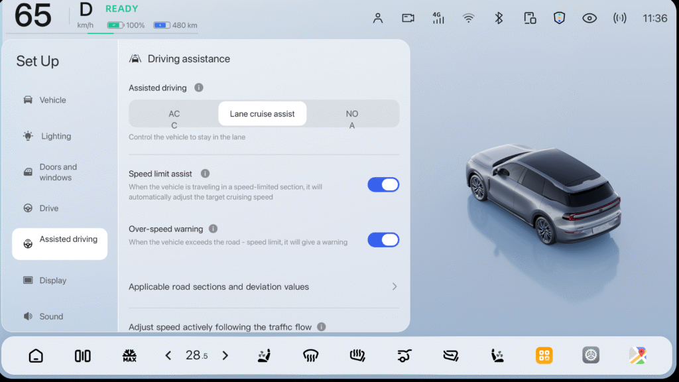Turn on front windshield defrost
The width and height of the screenshot is (679, 382).
point(310,355)
